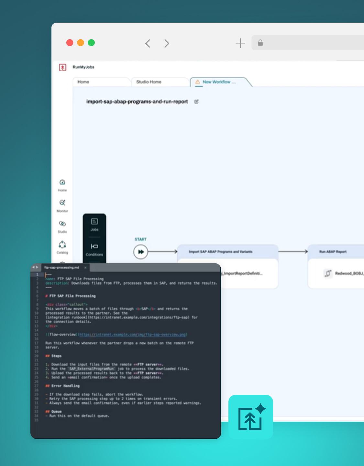This screenshot has height=466, width=364.
Task: Click the macOS yellow minimize button
Action: (81, 43)
